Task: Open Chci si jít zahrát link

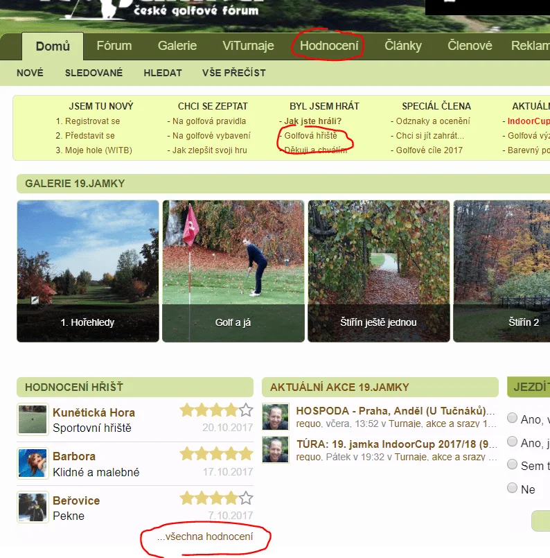Action: (x=430, y=136)
